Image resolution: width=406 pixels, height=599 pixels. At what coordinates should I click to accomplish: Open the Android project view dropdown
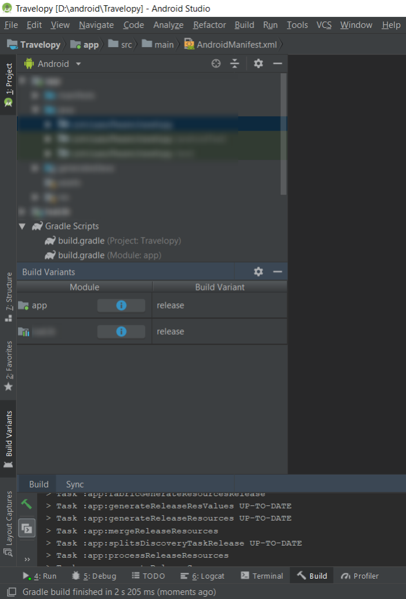pyautogui.click(x=53, y=64)
